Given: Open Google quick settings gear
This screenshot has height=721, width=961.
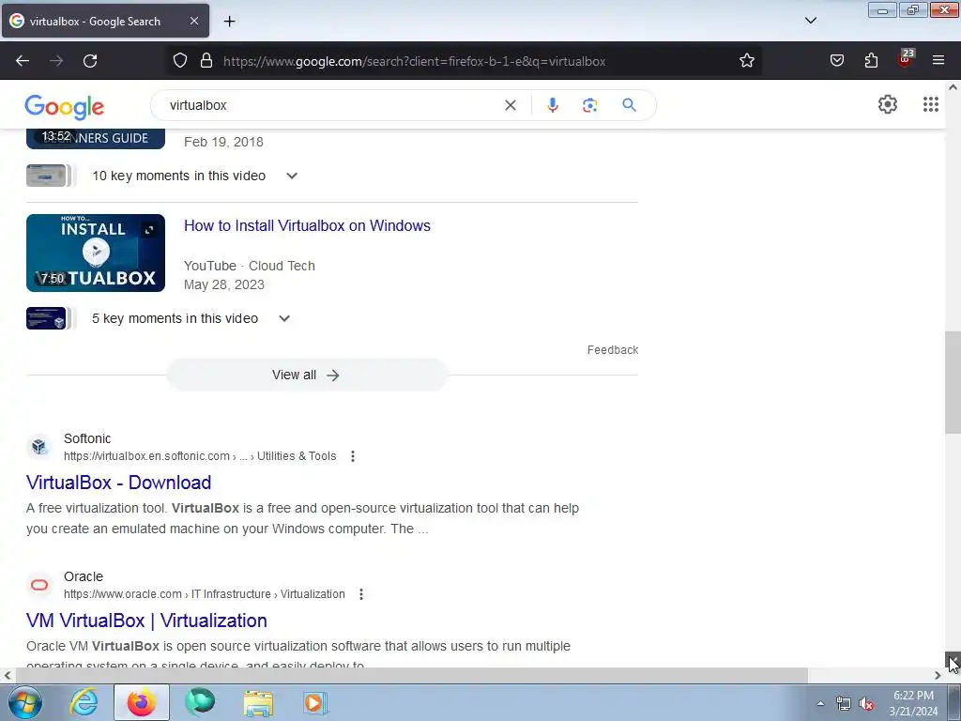Looking at the screenshot, I should tap(888, 105).
